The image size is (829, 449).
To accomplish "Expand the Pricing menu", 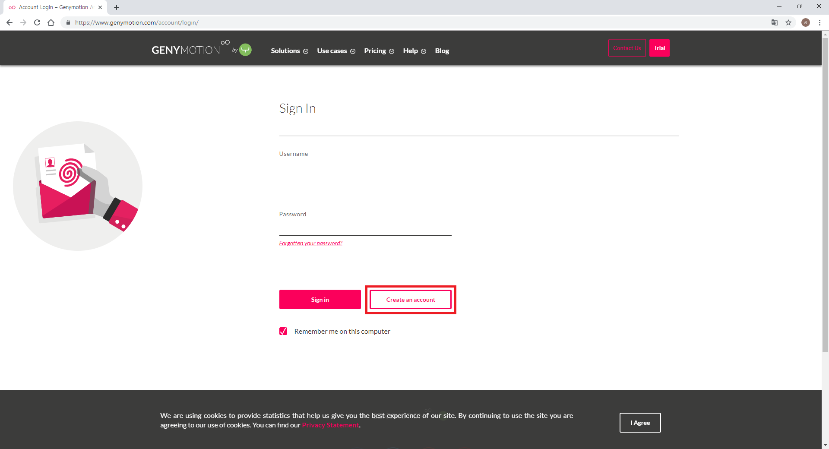I will pyautogui.click(x=379, y=51).
